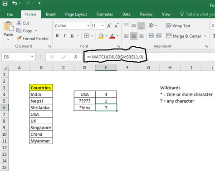Toggle Italic formatting
Viewport: 215px width, 171px height.
64,36
